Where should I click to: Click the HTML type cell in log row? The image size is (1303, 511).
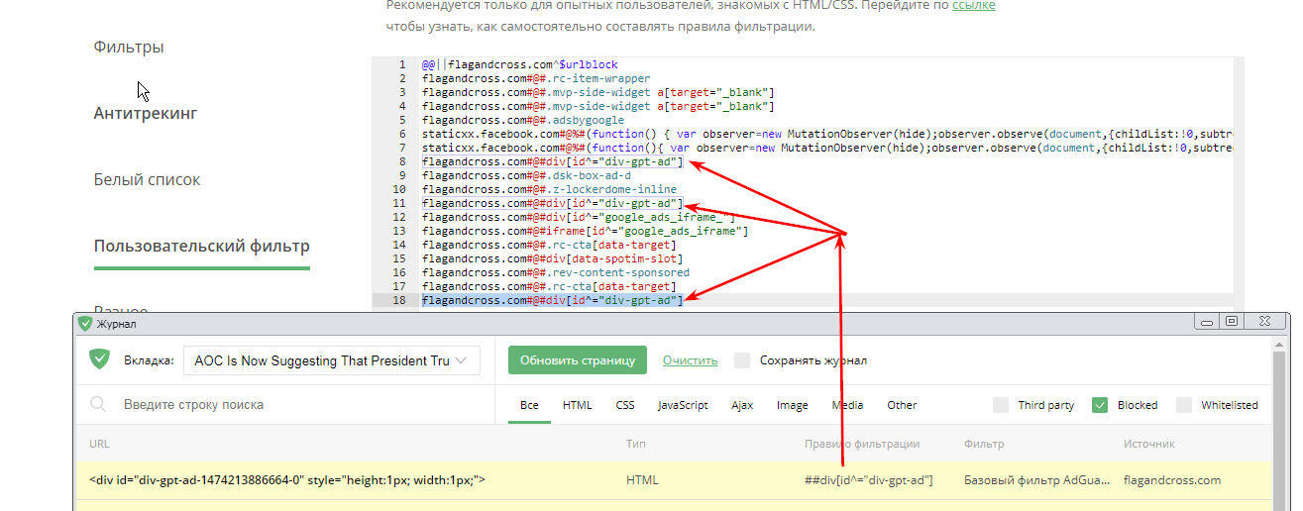point(642,480)
